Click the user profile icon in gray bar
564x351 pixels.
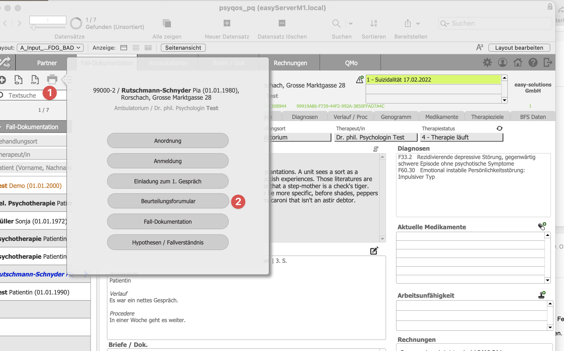tap(502, 62)
